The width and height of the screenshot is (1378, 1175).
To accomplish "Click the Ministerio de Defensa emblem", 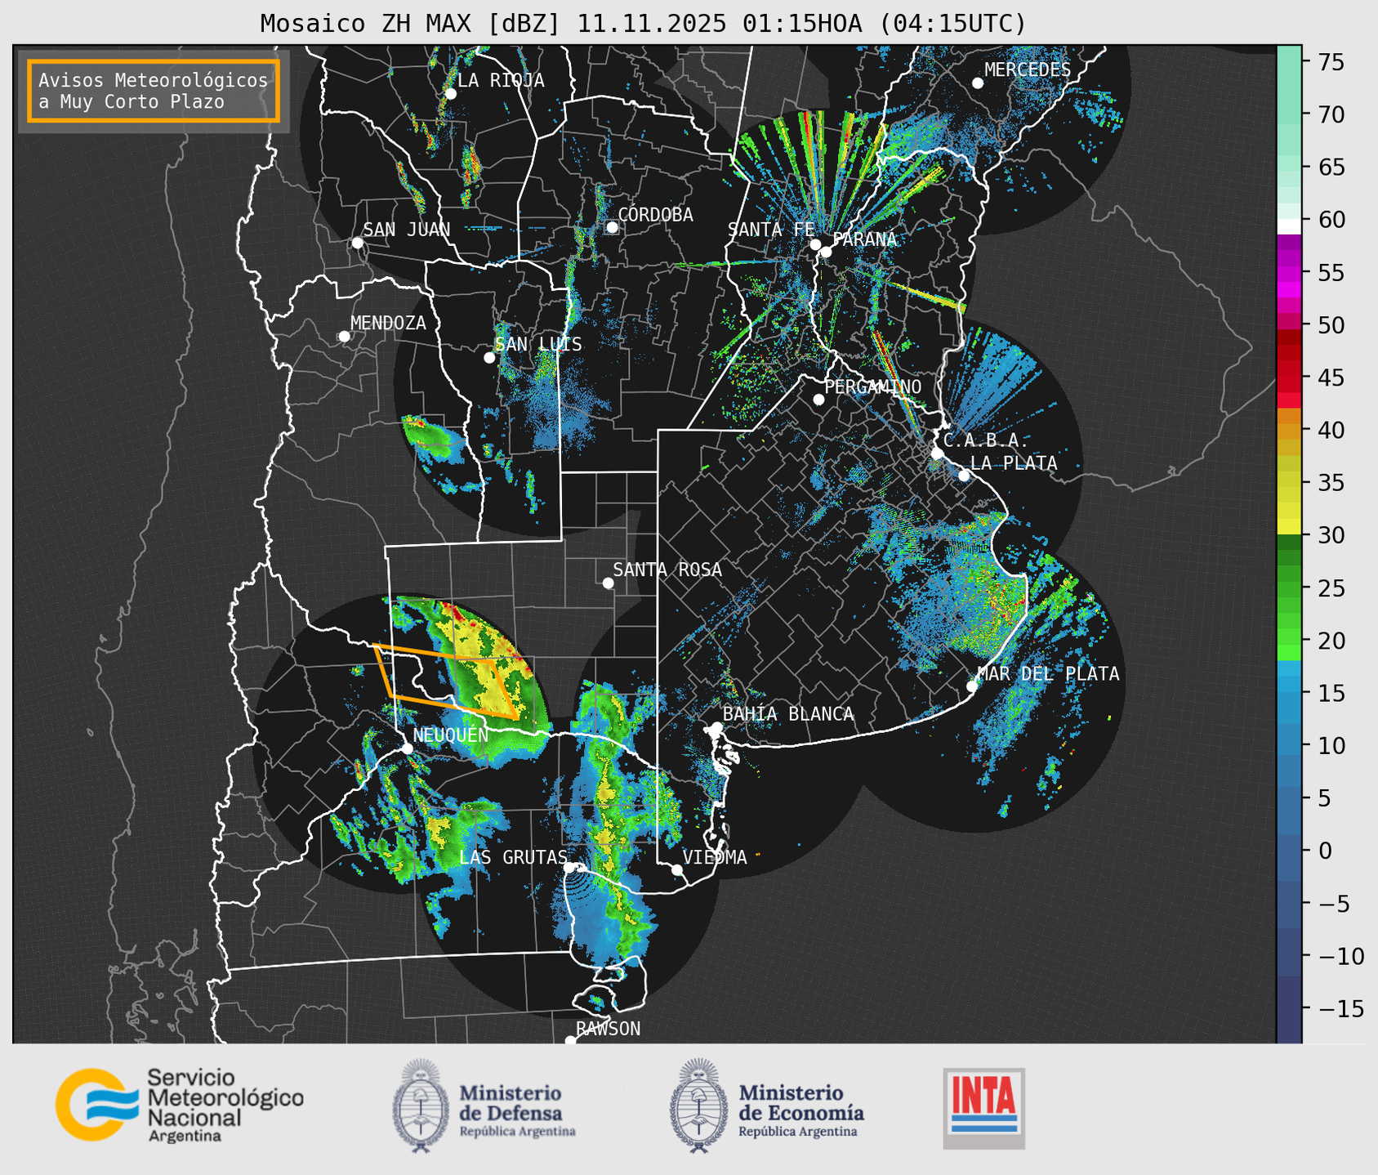I will pyautogui.click(x=421, y=1106).
